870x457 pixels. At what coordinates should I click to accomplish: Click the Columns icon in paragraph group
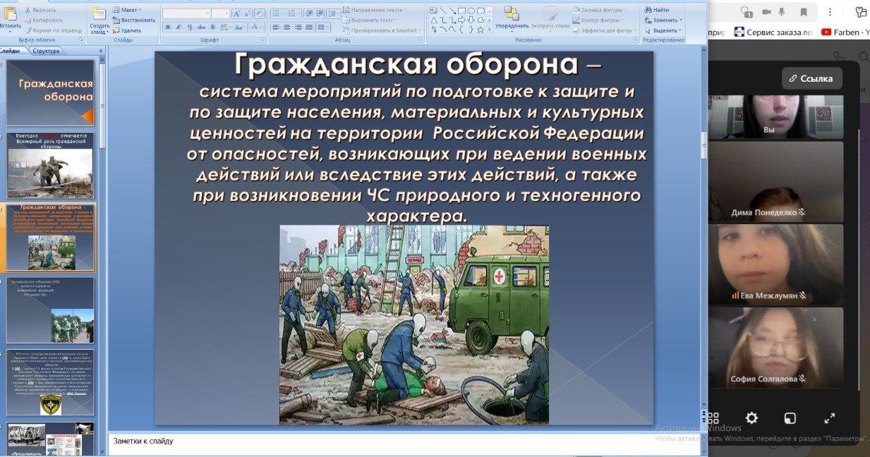point(323,27)
